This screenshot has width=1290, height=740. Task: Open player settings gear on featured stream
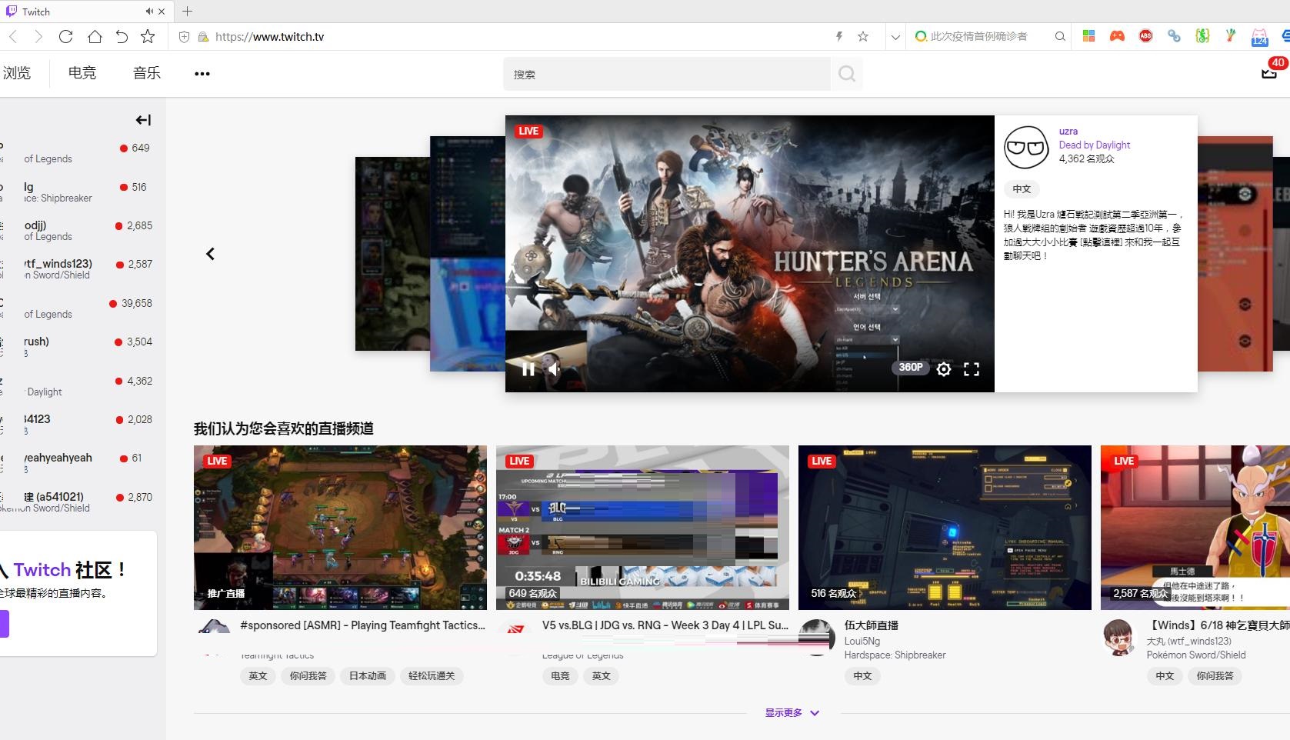coord(944,369)
